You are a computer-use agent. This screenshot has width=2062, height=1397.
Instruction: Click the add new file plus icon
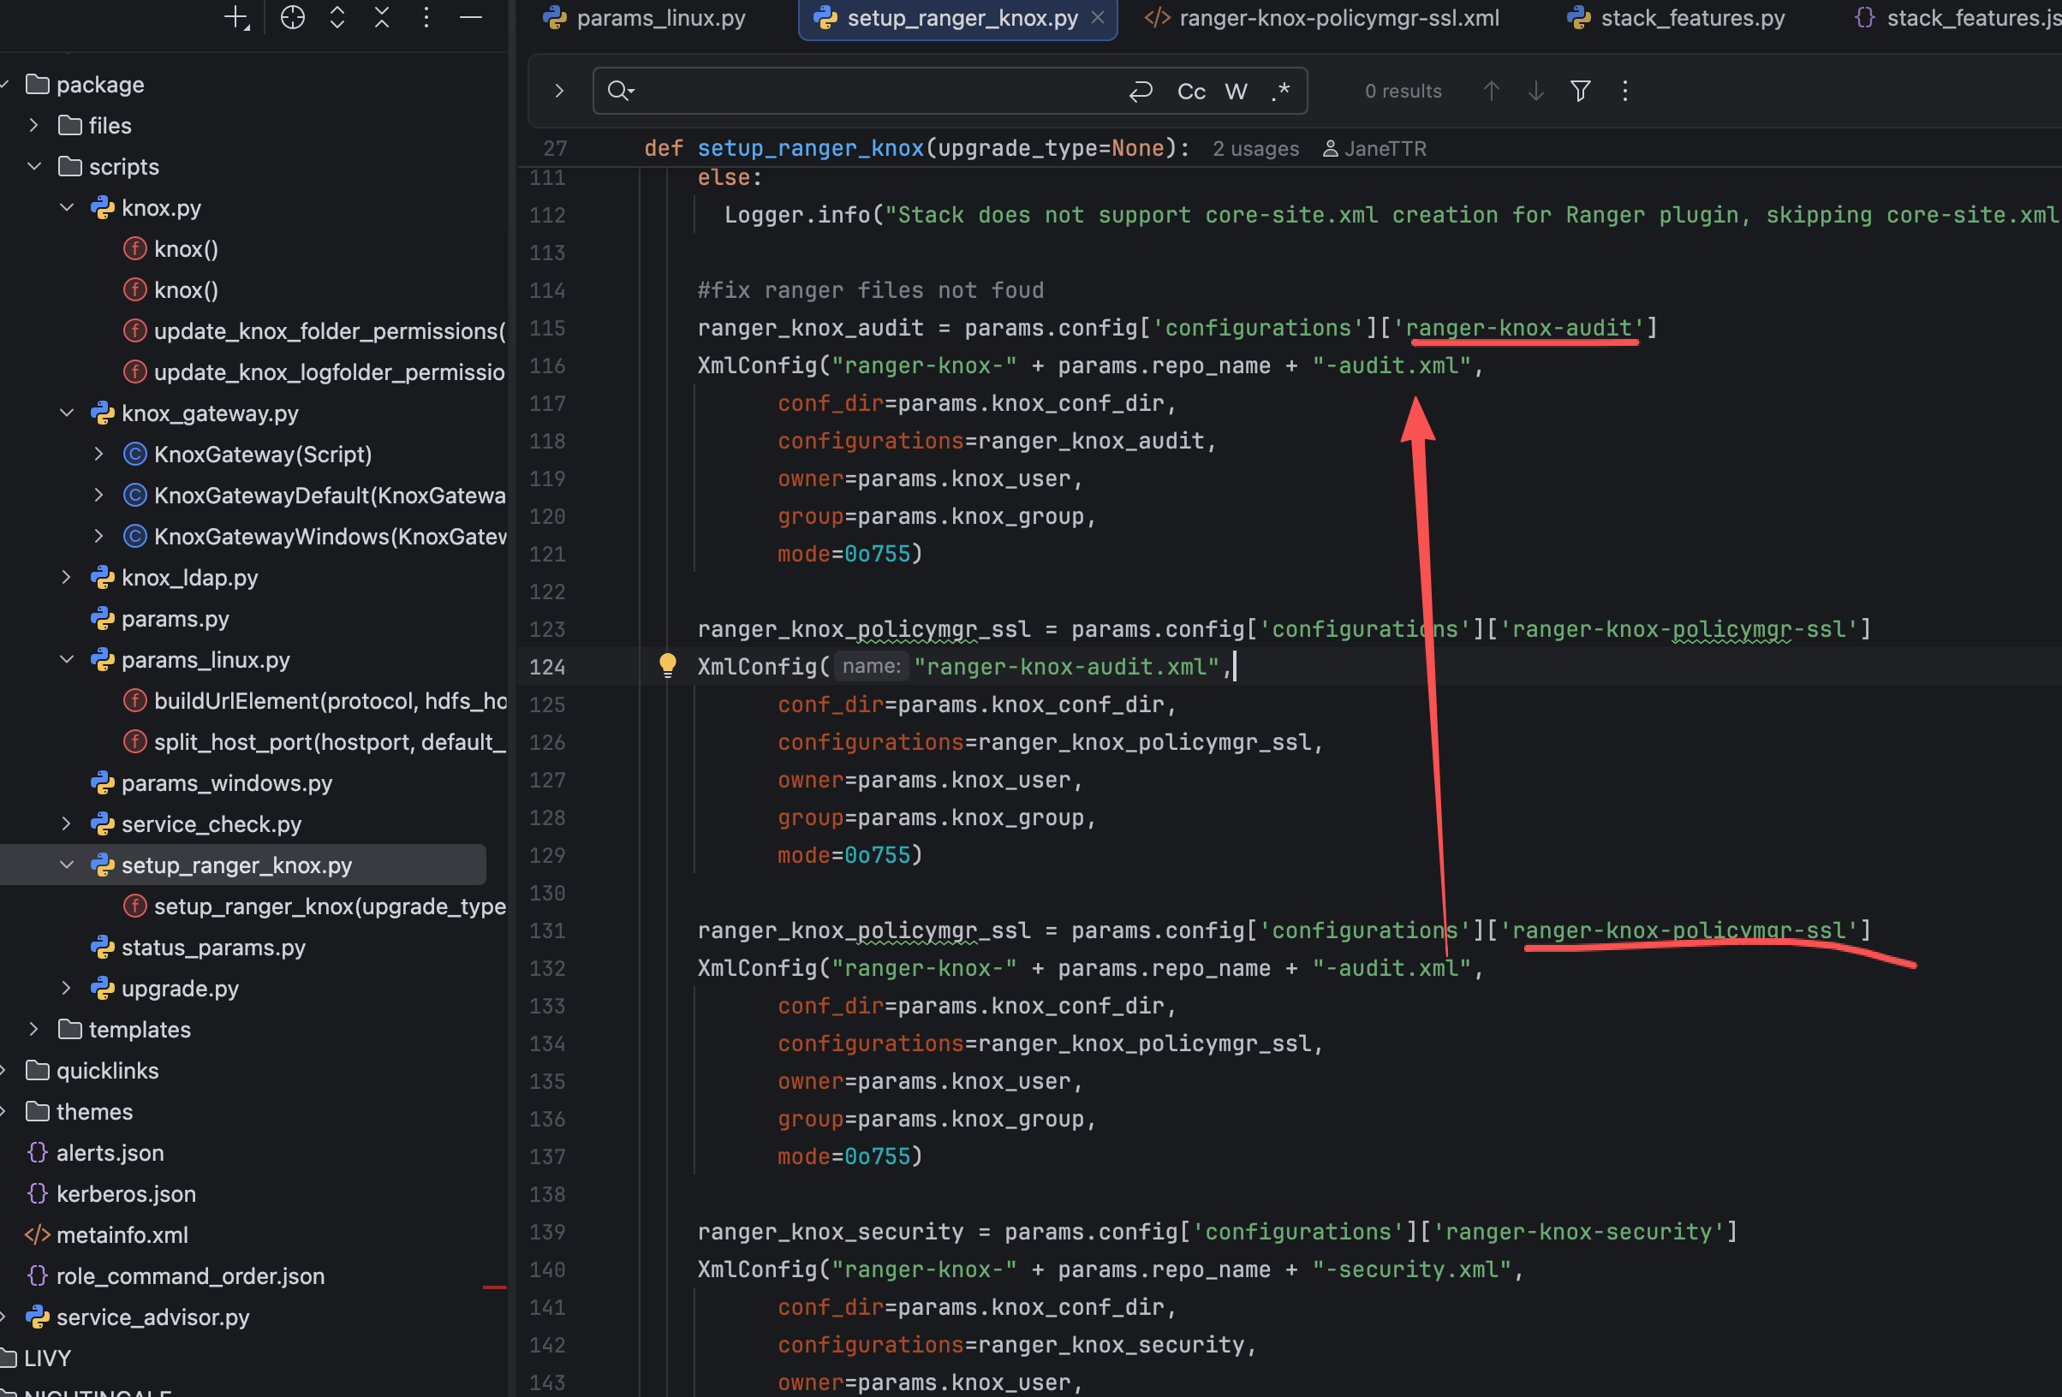point(236,17)
